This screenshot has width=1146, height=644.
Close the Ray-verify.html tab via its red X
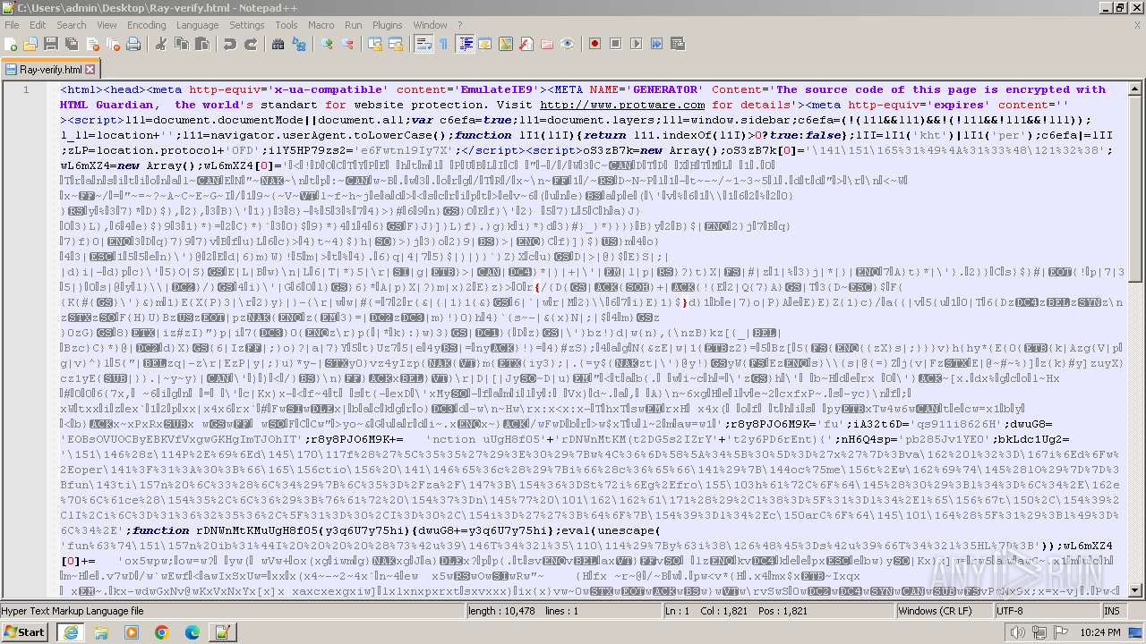(x=90, y=69)
